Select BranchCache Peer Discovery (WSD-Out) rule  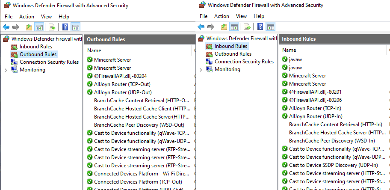point(139,125)
